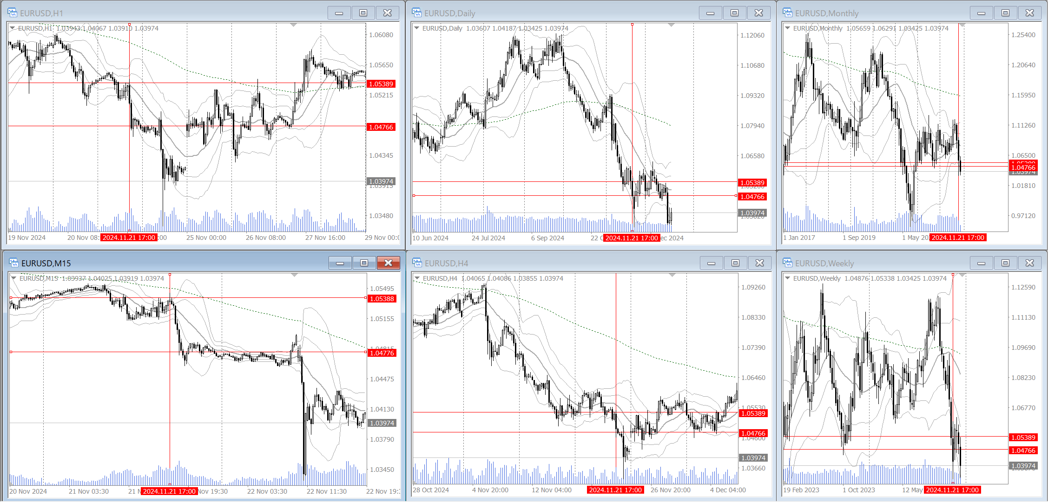Screen dimensions: 1048x502
Task: Maximize the EURUSD,M15 chart window
Action: (x=364, y=263)
